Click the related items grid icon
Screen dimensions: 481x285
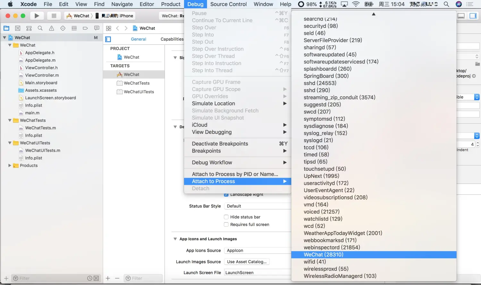[108, 28]
